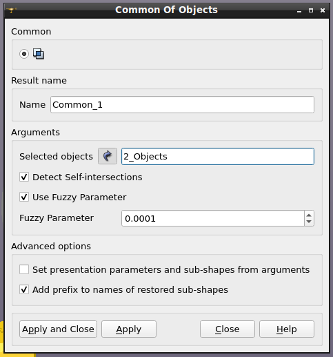This screenshot has width=333, height=357.
Task: Click Apply and Close button
Action: click(x=58, y=329)
